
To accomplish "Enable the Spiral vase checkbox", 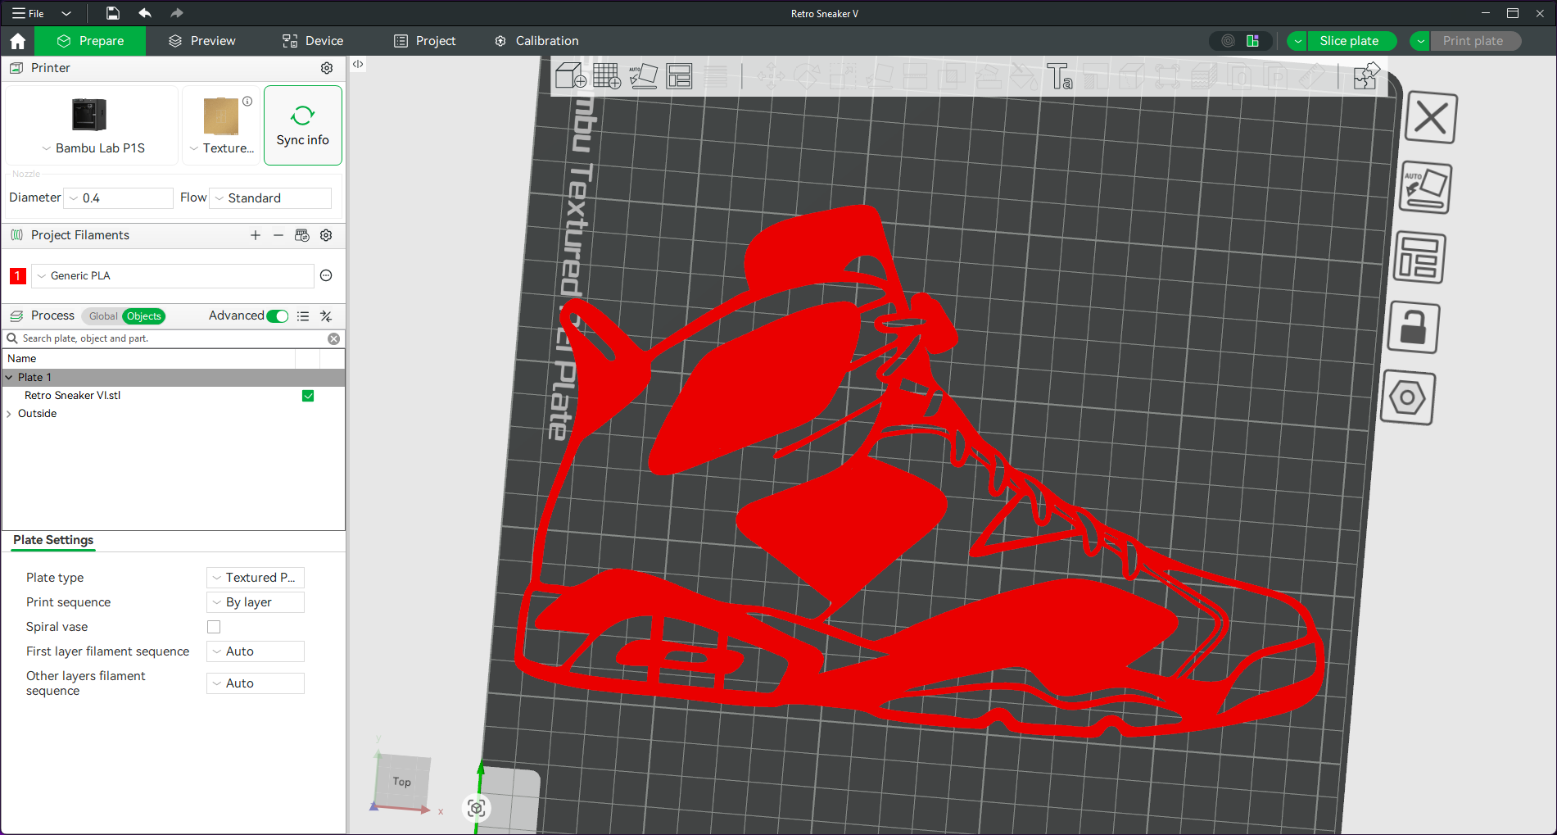I will (214, 627).
